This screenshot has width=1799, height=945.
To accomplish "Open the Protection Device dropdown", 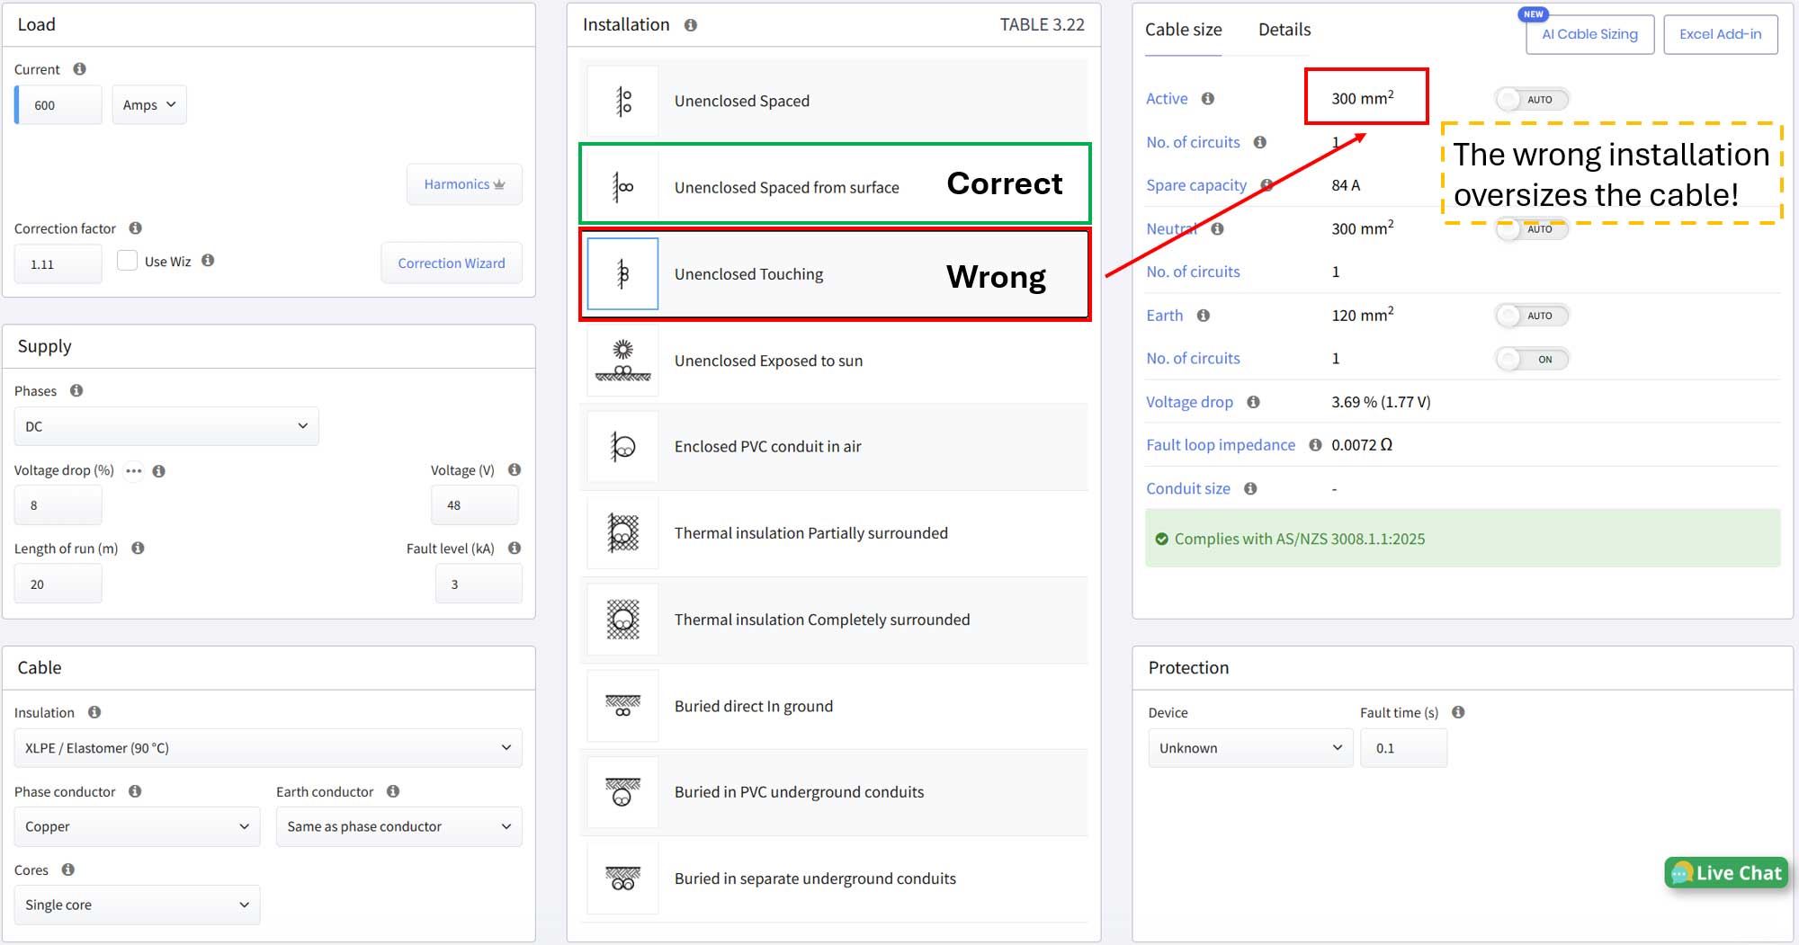I will (x=1250, y=748).
